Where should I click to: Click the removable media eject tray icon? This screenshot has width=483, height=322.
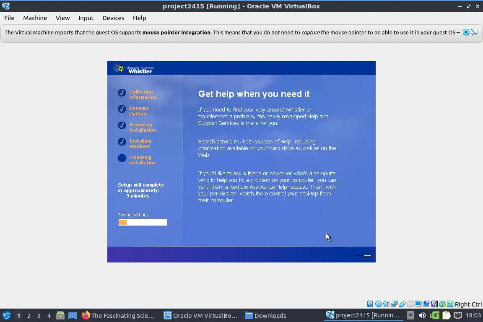click(410, 316)
